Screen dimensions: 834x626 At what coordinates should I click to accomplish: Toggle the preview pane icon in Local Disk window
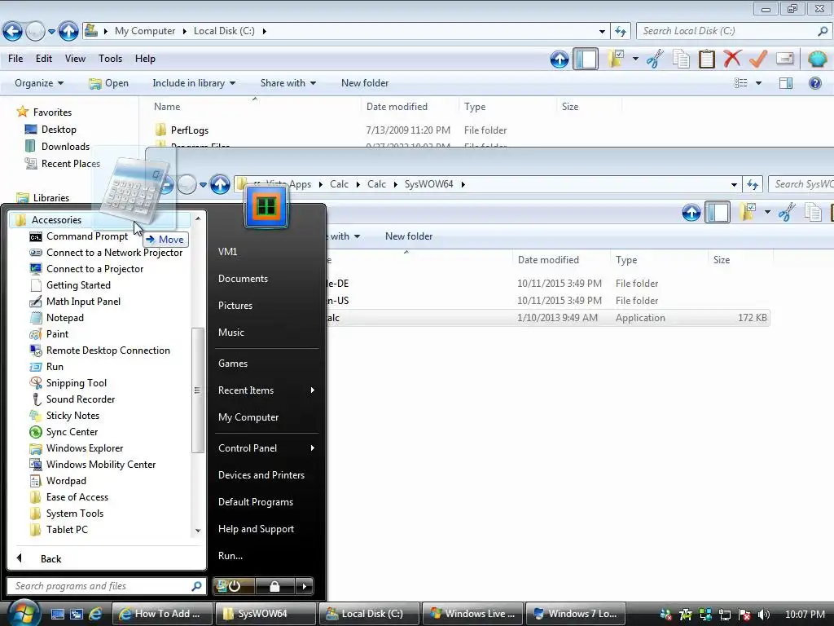click(786, 83)
